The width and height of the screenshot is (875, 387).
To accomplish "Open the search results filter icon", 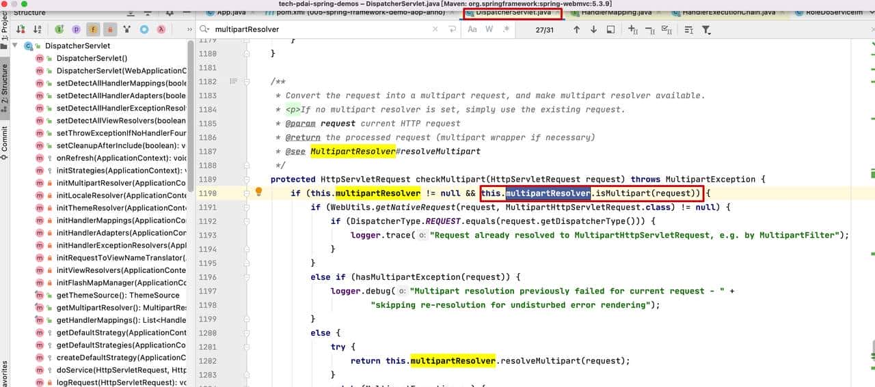I will [706, 29].
